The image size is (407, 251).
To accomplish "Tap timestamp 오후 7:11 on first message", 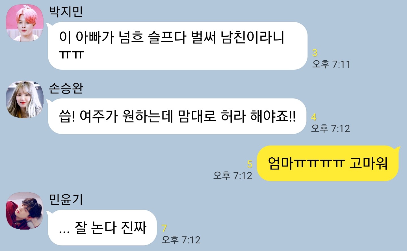I will tap(331, 64).
